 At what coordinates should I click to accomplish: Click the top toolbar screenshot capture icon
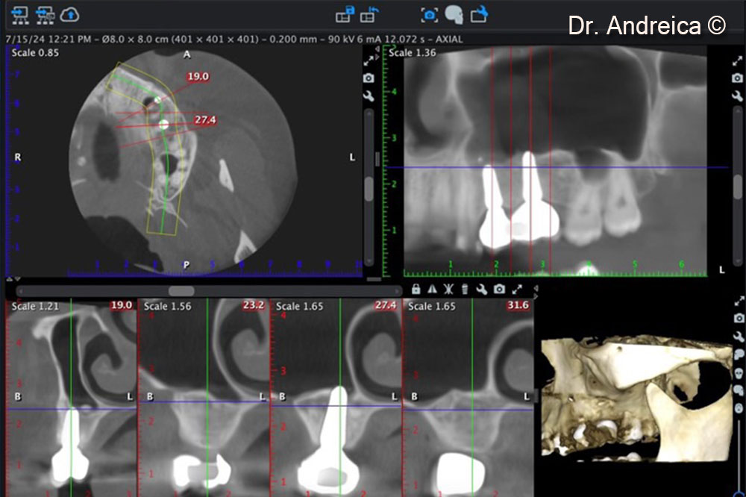coord(429,14)
